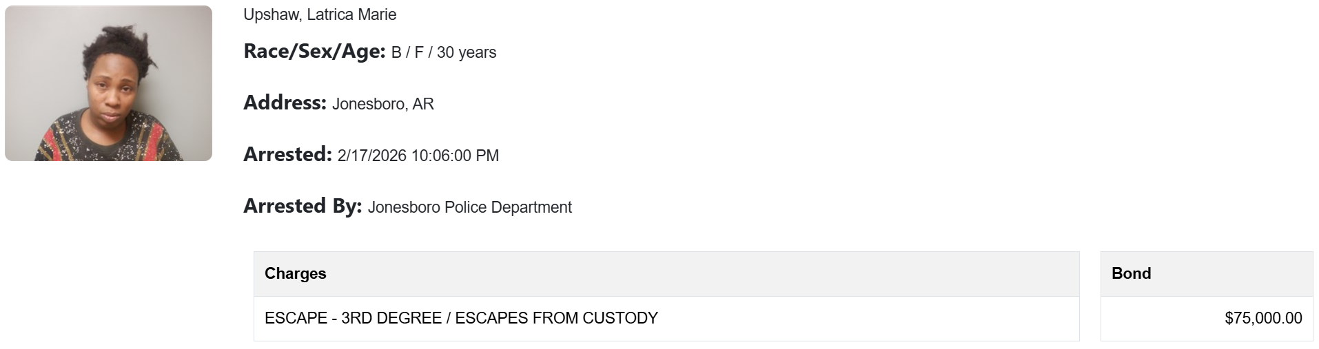Click the first name Latrica Marie

pyautogui.click(x=351, y=14)
